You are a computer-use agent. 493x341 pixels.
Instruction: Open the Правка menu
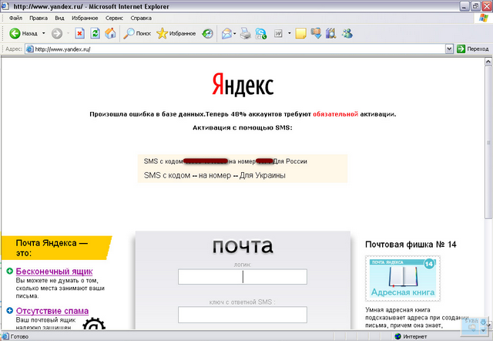(39, 19)
